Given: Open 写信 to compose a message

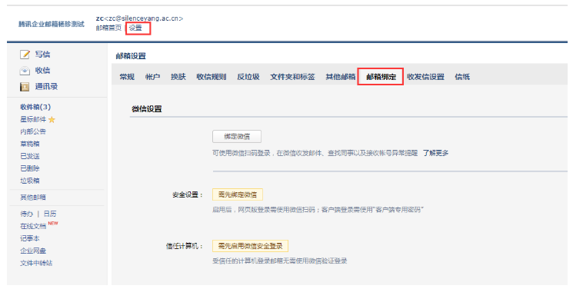Looking at the screenshot, I should point(42,55).
